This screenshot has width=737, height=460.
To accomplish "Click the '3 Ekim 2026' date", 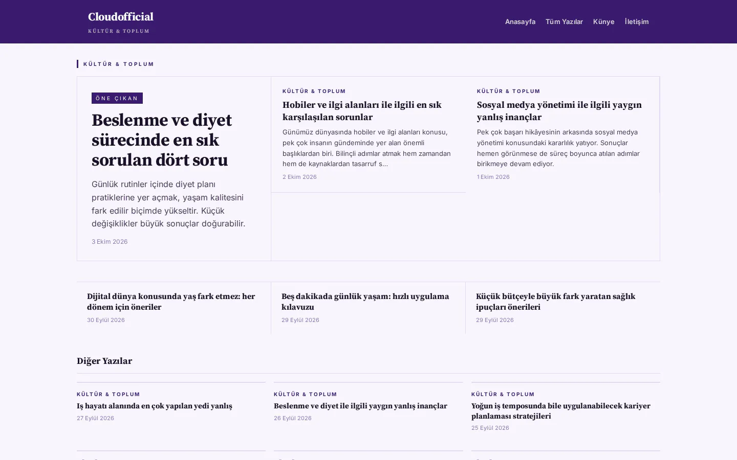I will pyautogui.click(x=110, y=242).
